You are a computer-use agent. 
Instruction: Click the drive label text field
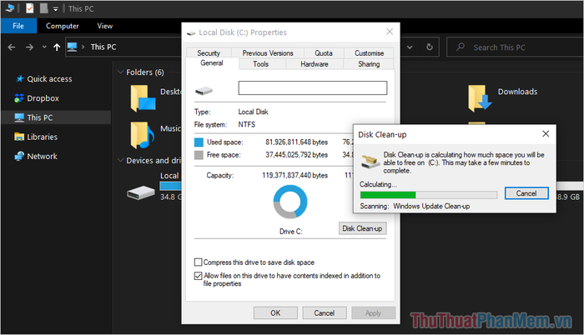(313, 87)
